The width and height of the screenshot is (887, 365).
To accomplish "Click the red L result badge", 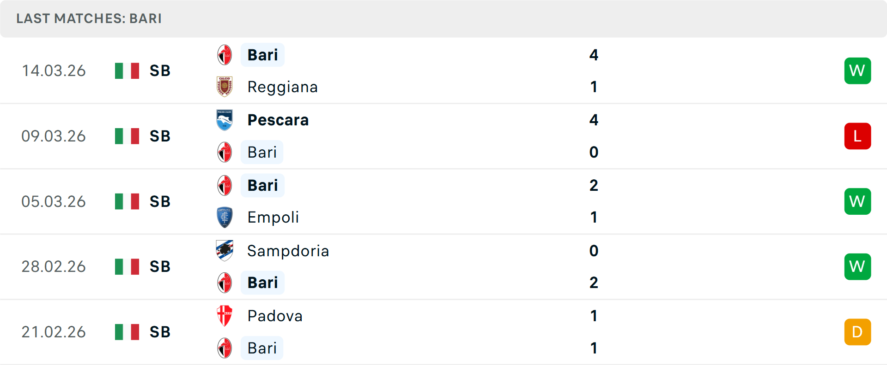I will 857,136.
